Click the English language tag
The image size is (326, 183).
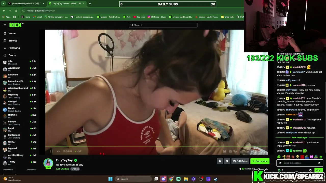[75, 169]
